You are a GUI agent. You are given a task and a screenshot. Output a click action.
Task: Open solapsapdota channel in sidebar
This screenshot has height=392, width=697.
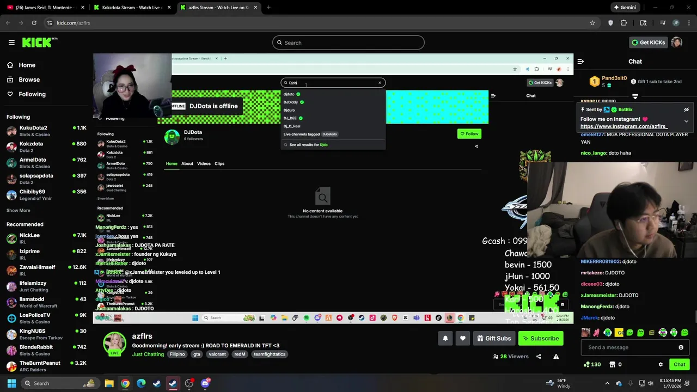coord(46,179)
